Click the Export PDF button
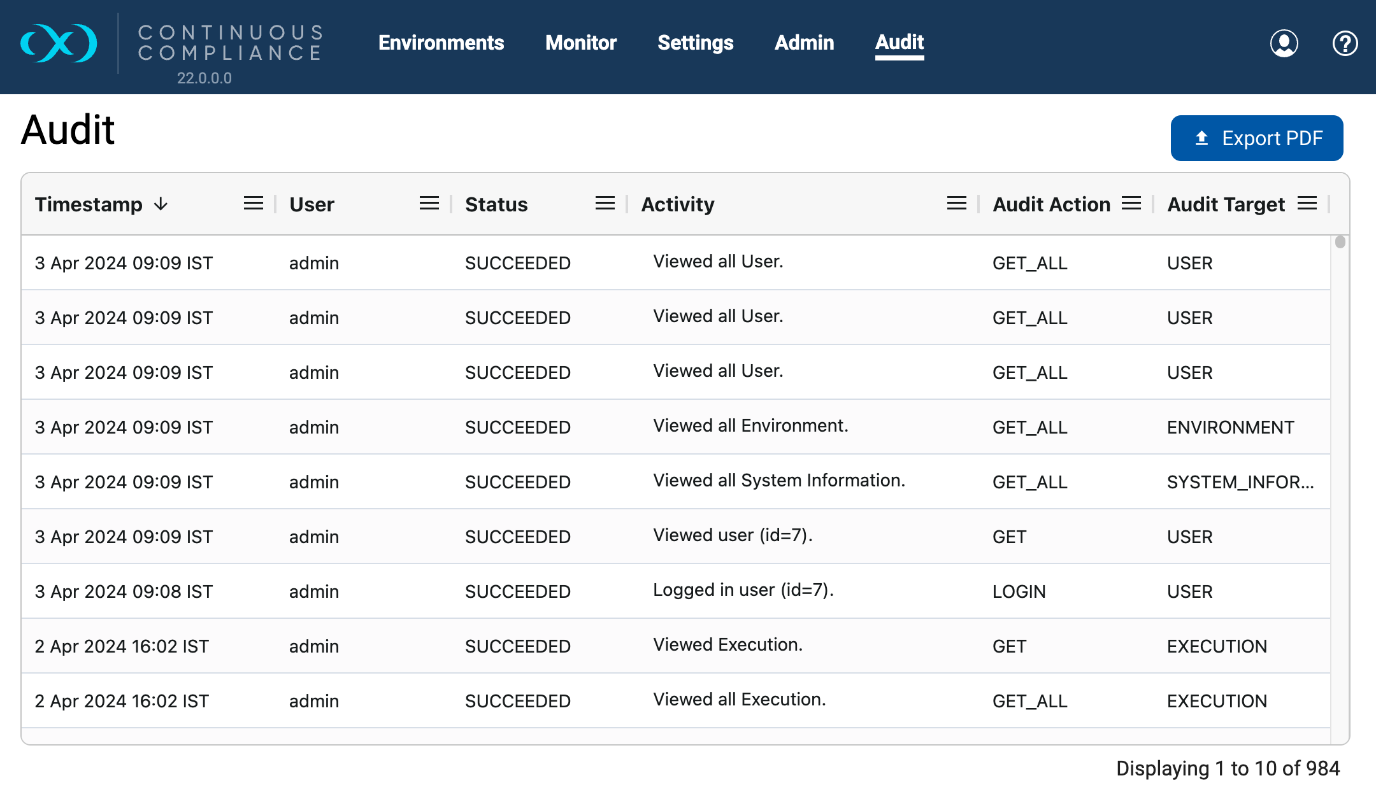The width and height of the screenshot is (1376, 792). 1256,138
